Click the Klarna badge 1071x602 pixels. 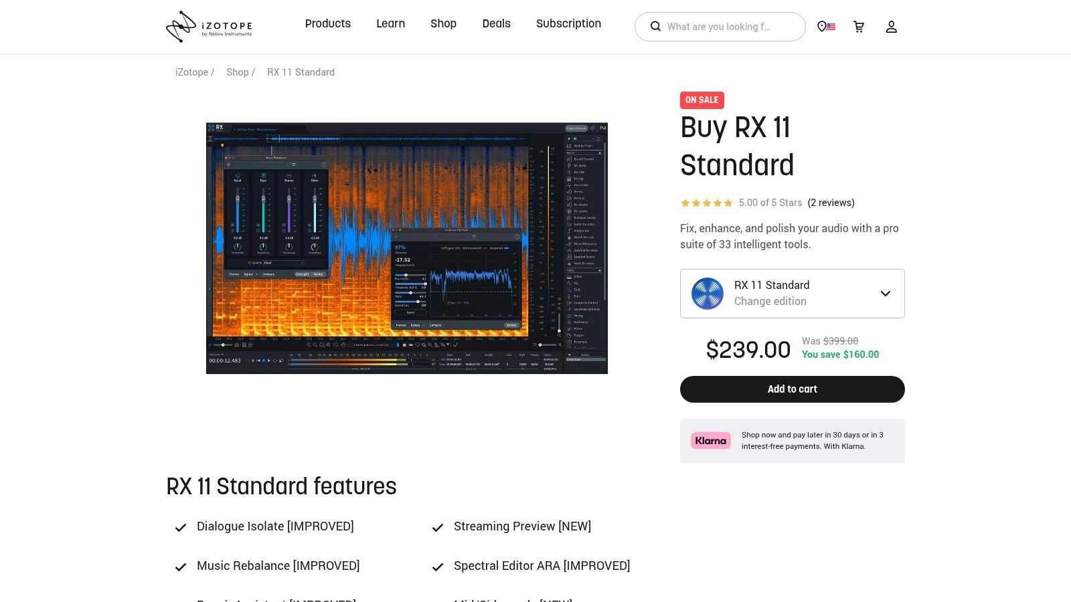click(710, 440)
